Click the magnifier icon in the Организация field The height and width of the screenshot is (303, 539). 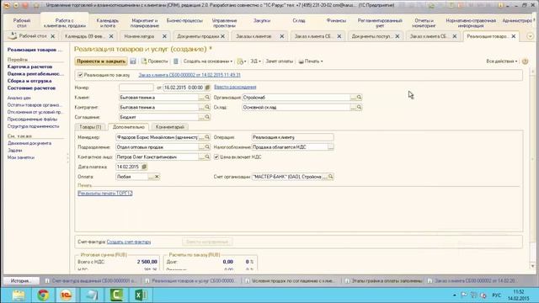tap(359, 98)
